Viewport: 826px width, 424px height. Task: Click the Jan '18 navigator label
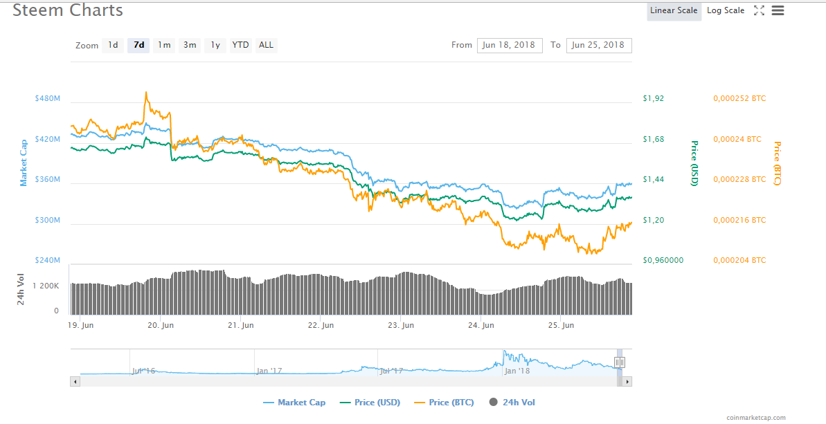(517, 370)
